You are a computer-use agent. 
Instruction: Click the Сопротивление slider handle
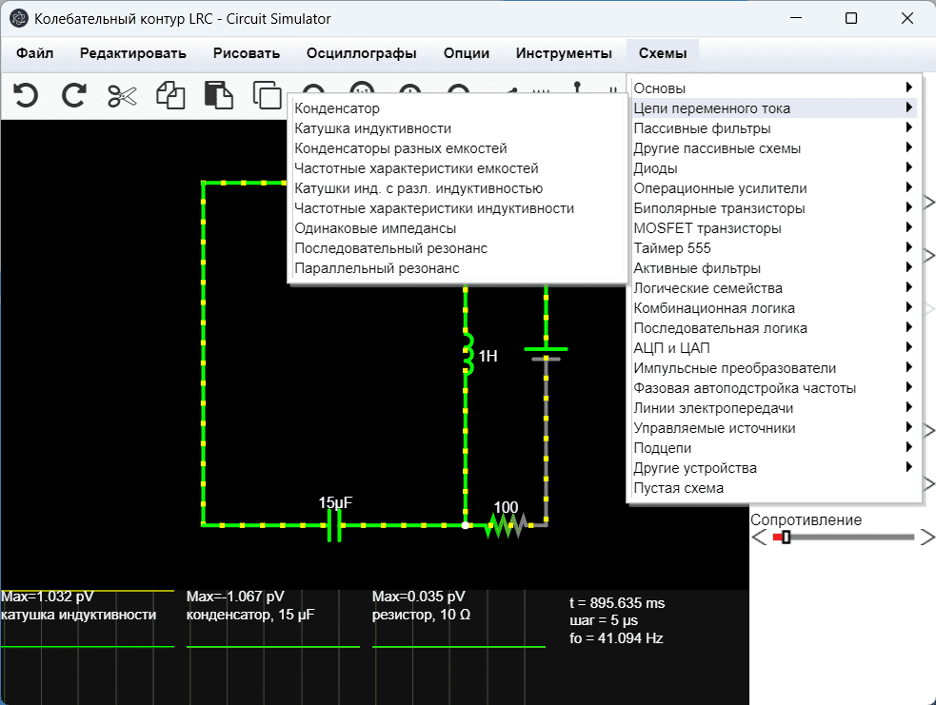coord(786,538)
